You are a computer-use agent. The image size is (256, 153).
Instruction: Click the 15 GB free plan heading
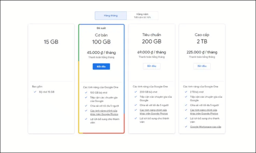(x=51, y=42)
